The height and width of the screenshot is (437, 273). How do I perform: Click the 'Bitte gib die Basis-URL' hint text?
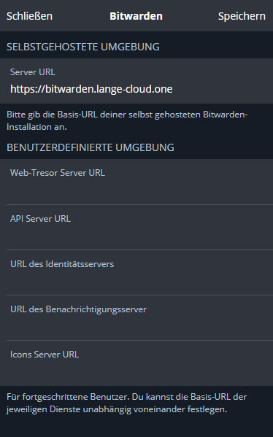pos(127,120)
